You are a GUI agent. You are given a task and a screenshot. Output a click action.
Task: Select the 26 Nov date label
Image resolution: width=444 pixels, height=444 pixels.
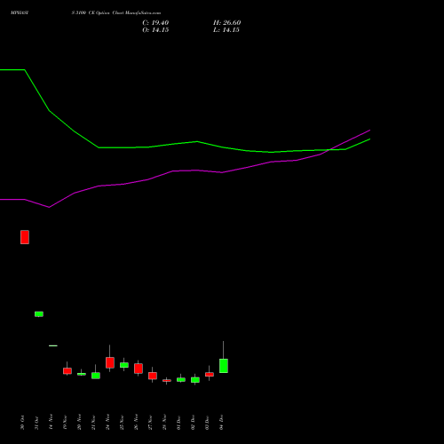pos(136,422)
